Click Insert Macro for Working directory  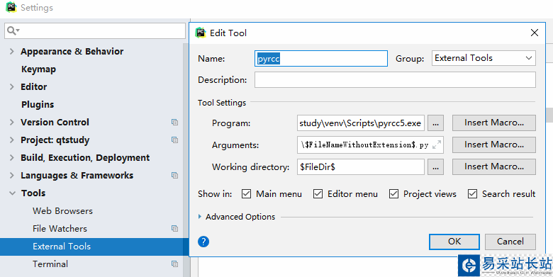point(493,167)
